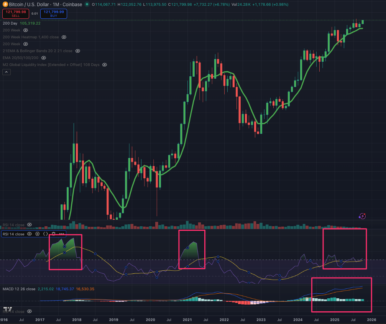
Task: Hide the active RSI 14 close indicator
Action: click(29, 234)
